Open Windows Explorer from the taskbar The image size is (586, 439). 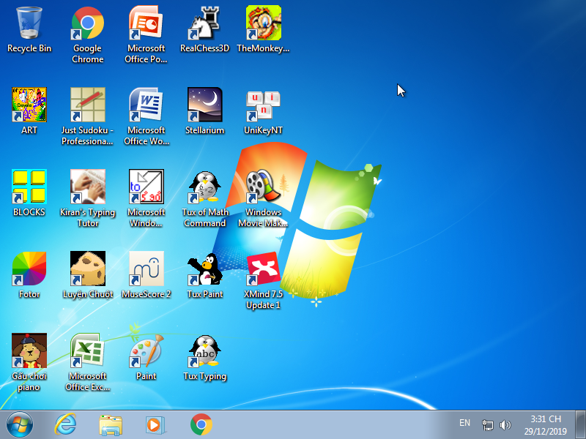(x=111, y=425)
